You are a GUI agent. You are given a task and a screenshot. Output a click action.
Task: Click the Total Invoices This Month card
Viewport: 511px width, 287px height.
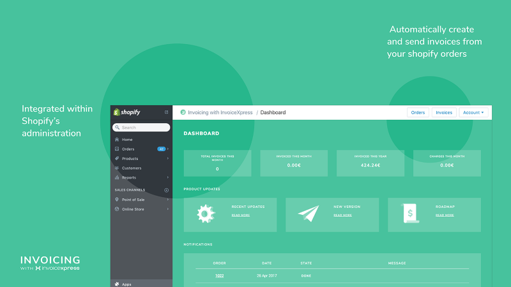tap(217, 163)
